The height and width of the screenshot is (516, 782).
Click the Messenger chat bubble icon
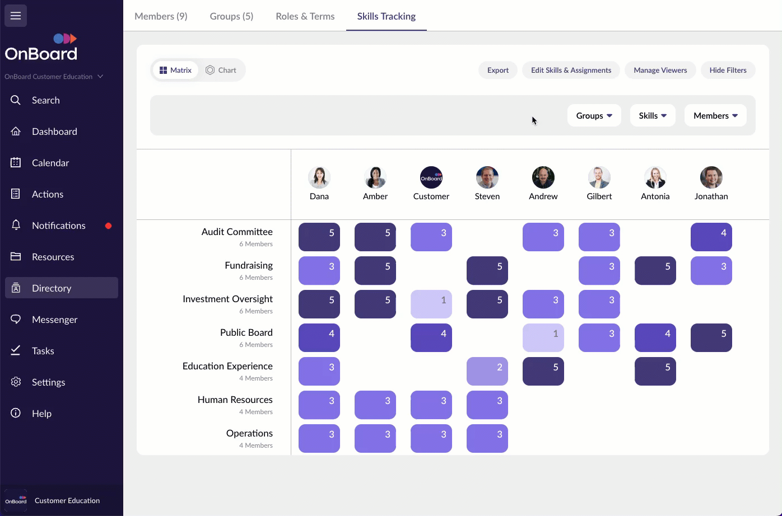(x=16, y=320)
